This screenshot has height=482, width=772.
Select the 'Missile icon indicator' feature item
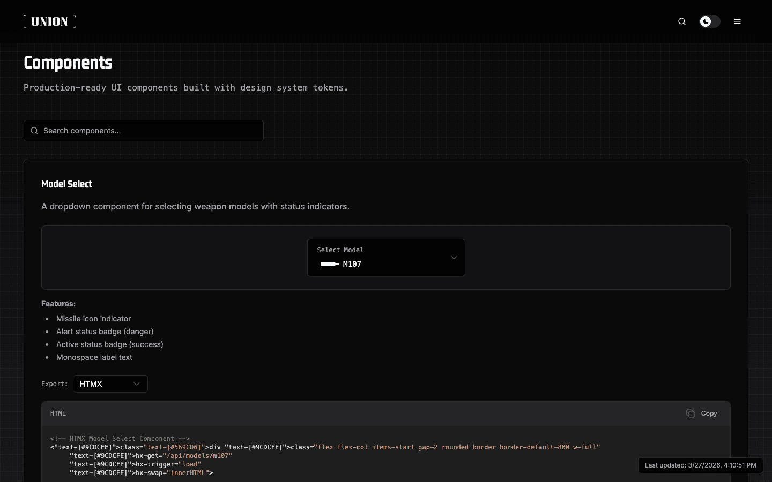pos(93,319)
